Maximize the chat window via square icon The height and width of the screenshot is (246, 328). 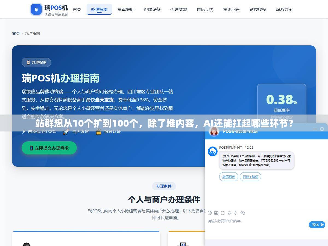322,129
